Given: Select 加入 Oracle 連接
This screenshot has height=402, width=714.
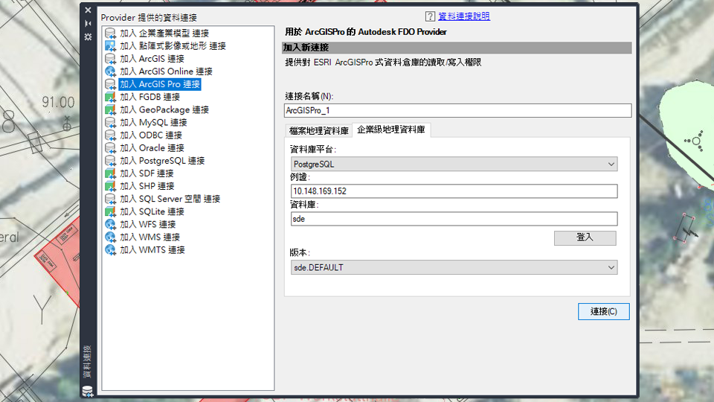Looking at the screenshot, I should click(x=152, y=148).
